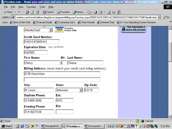Expand the Links bar overflow chevron
The image size is (172, 129).
coord(170,21)
